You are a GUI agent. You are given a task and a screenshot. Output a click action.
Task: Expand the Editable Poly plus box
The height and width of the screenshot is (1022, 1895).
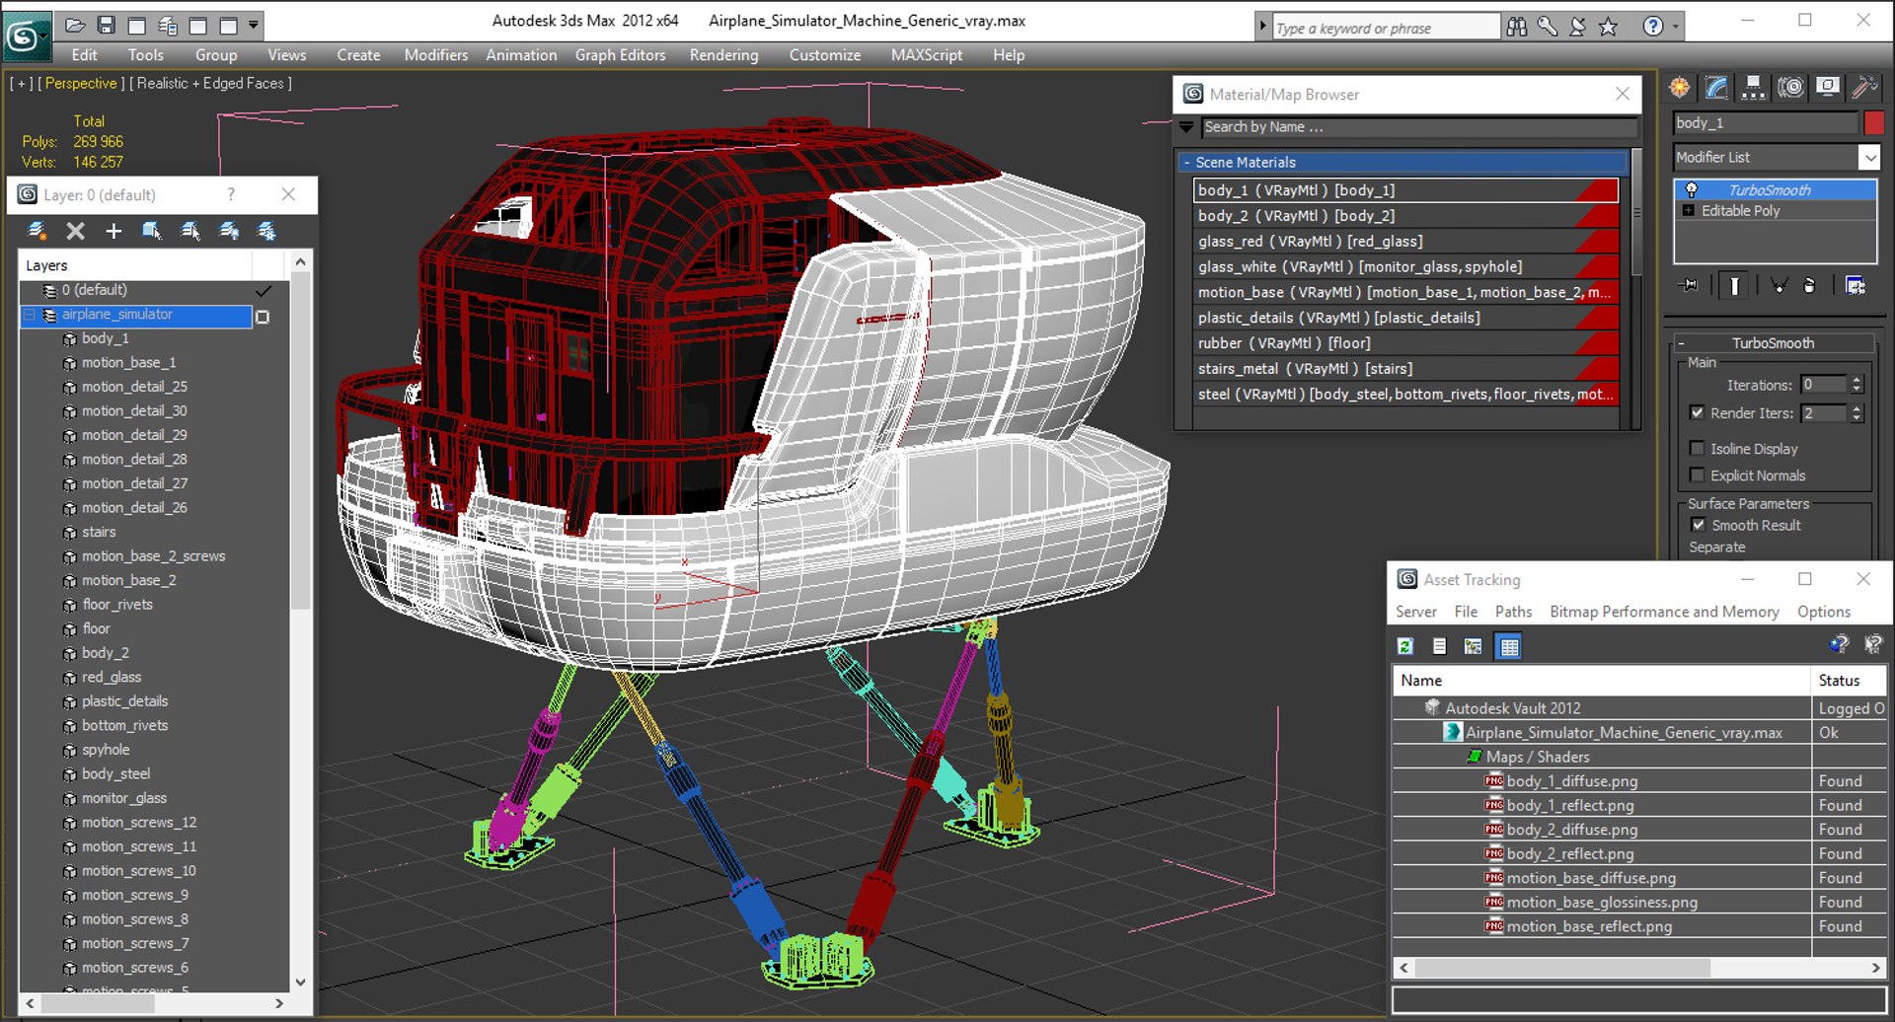click(1688, 211)
